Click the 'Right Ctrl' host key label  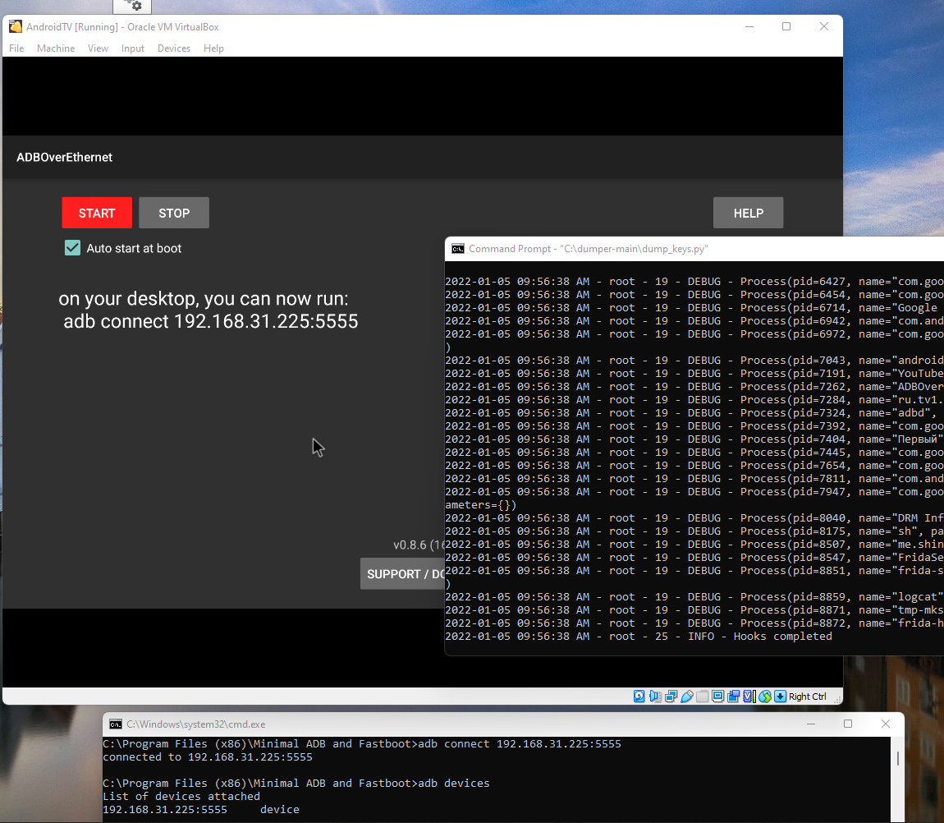pos(808,697)
